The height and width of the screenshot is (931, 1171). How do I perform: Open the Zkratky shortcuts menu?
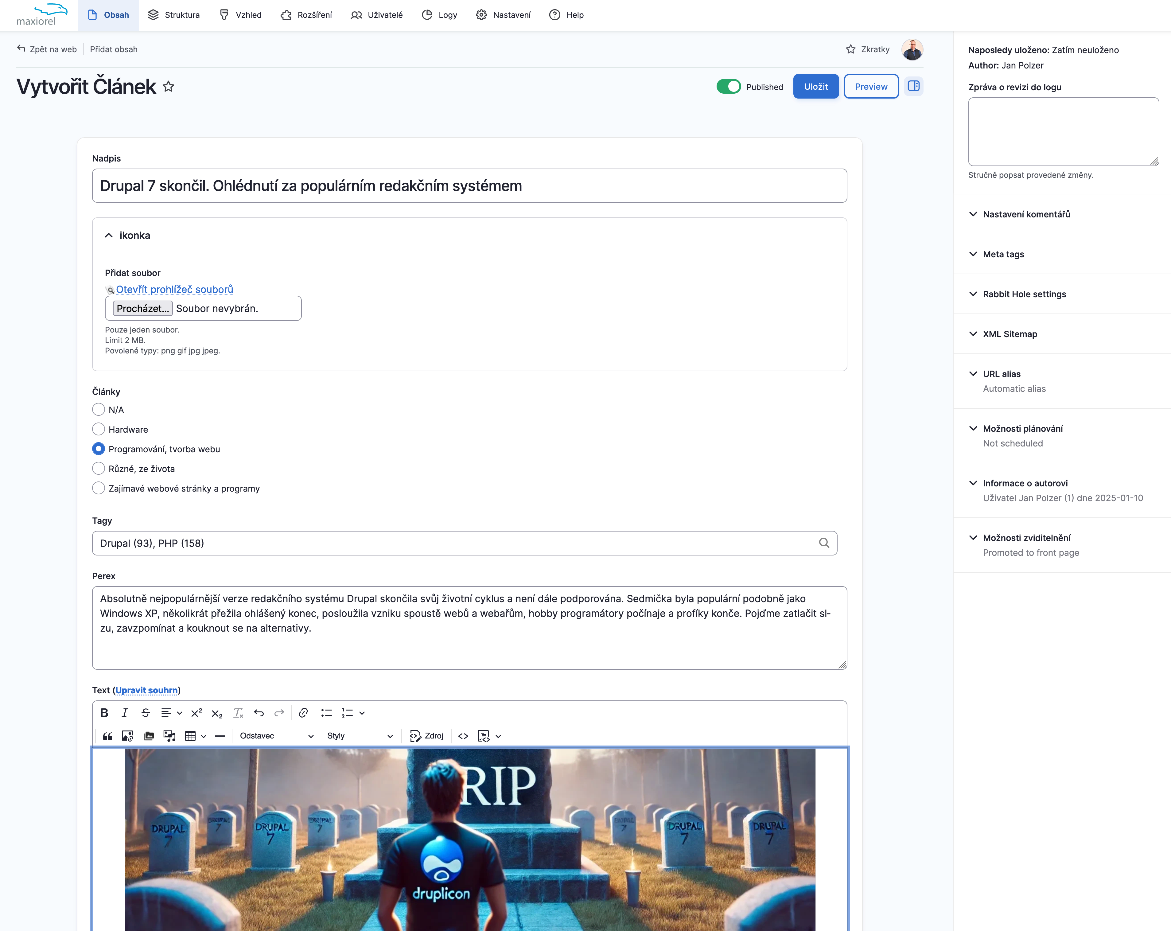(867, 49)
